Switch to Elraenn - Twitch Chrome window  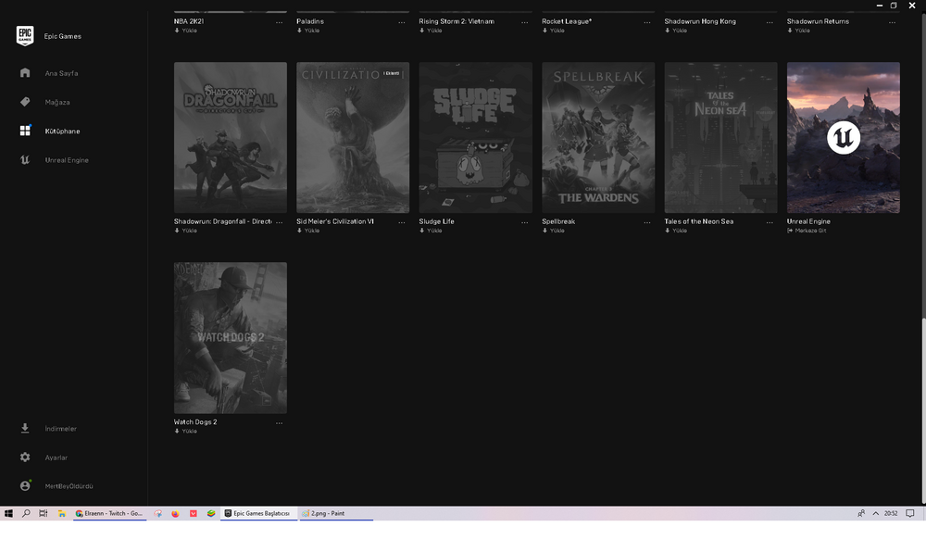110,514
